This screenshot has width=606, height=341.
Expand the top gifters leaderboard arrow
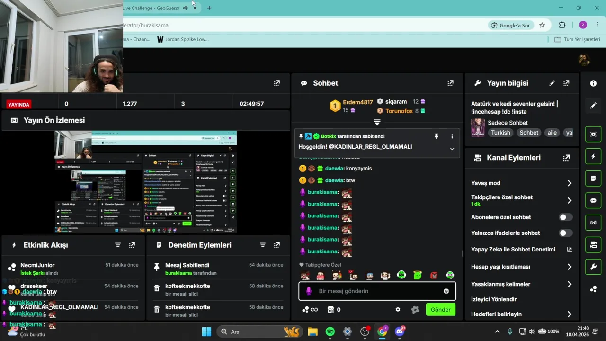(377, 122)
